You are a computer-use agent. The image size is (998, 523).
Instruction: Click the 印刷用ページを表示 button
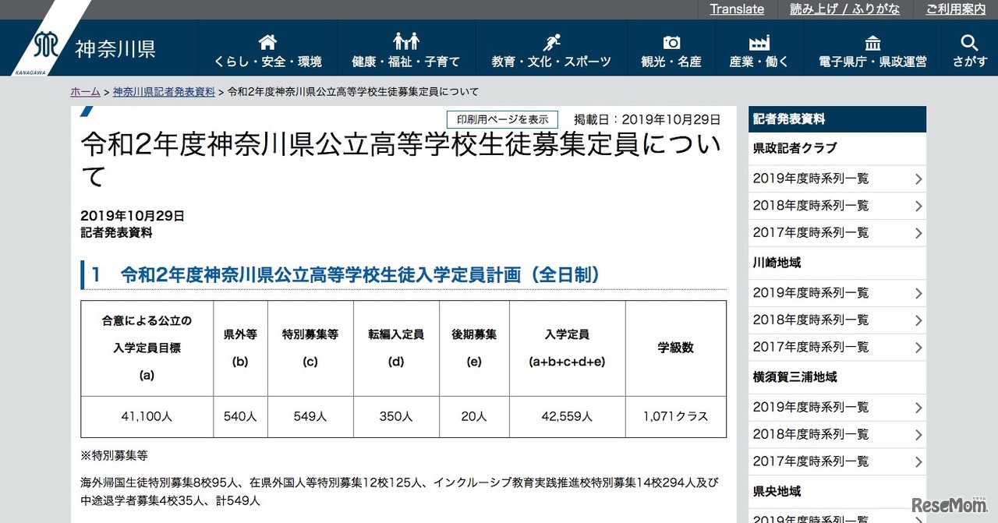(502, 119)
